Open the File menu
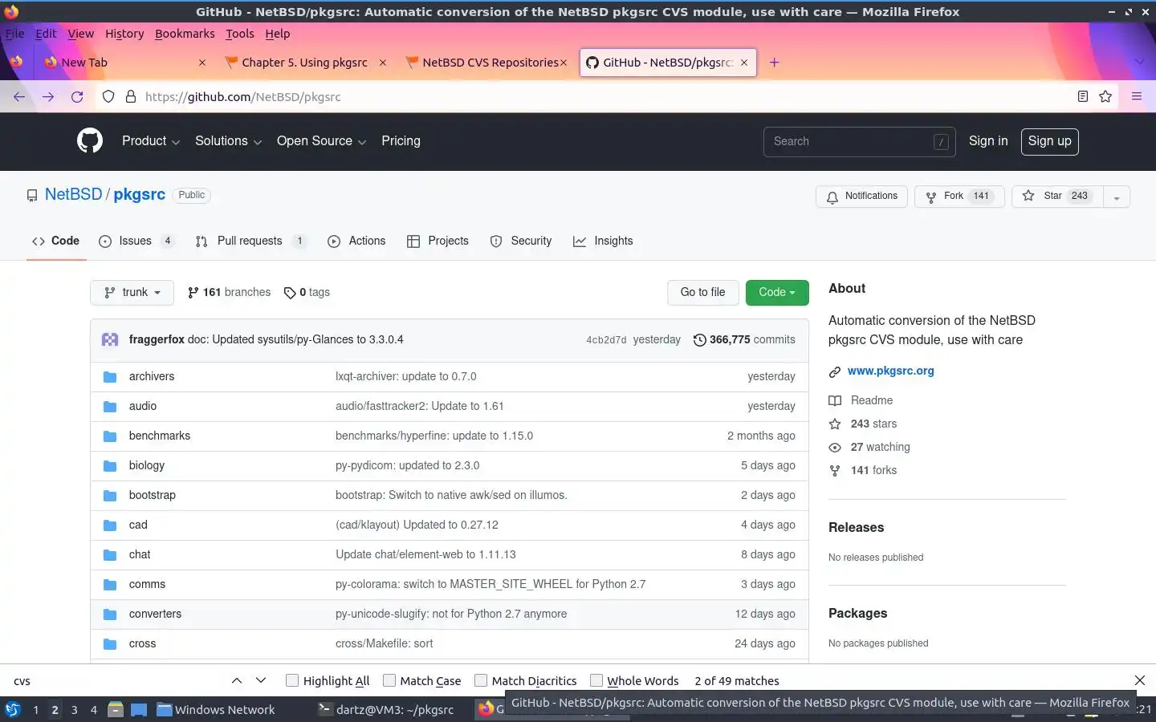Screen dimensions: 1156x722 click(x=14, y=34)
